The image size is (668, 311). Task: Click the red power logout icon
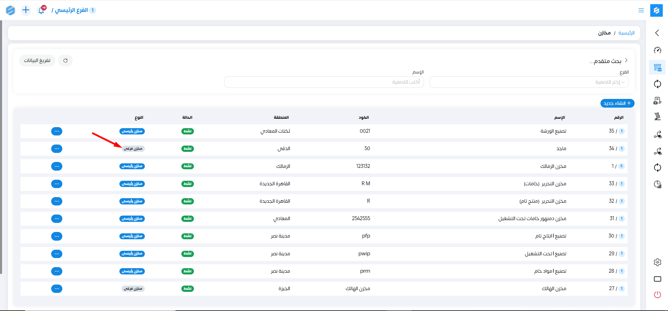coord(657,295)
